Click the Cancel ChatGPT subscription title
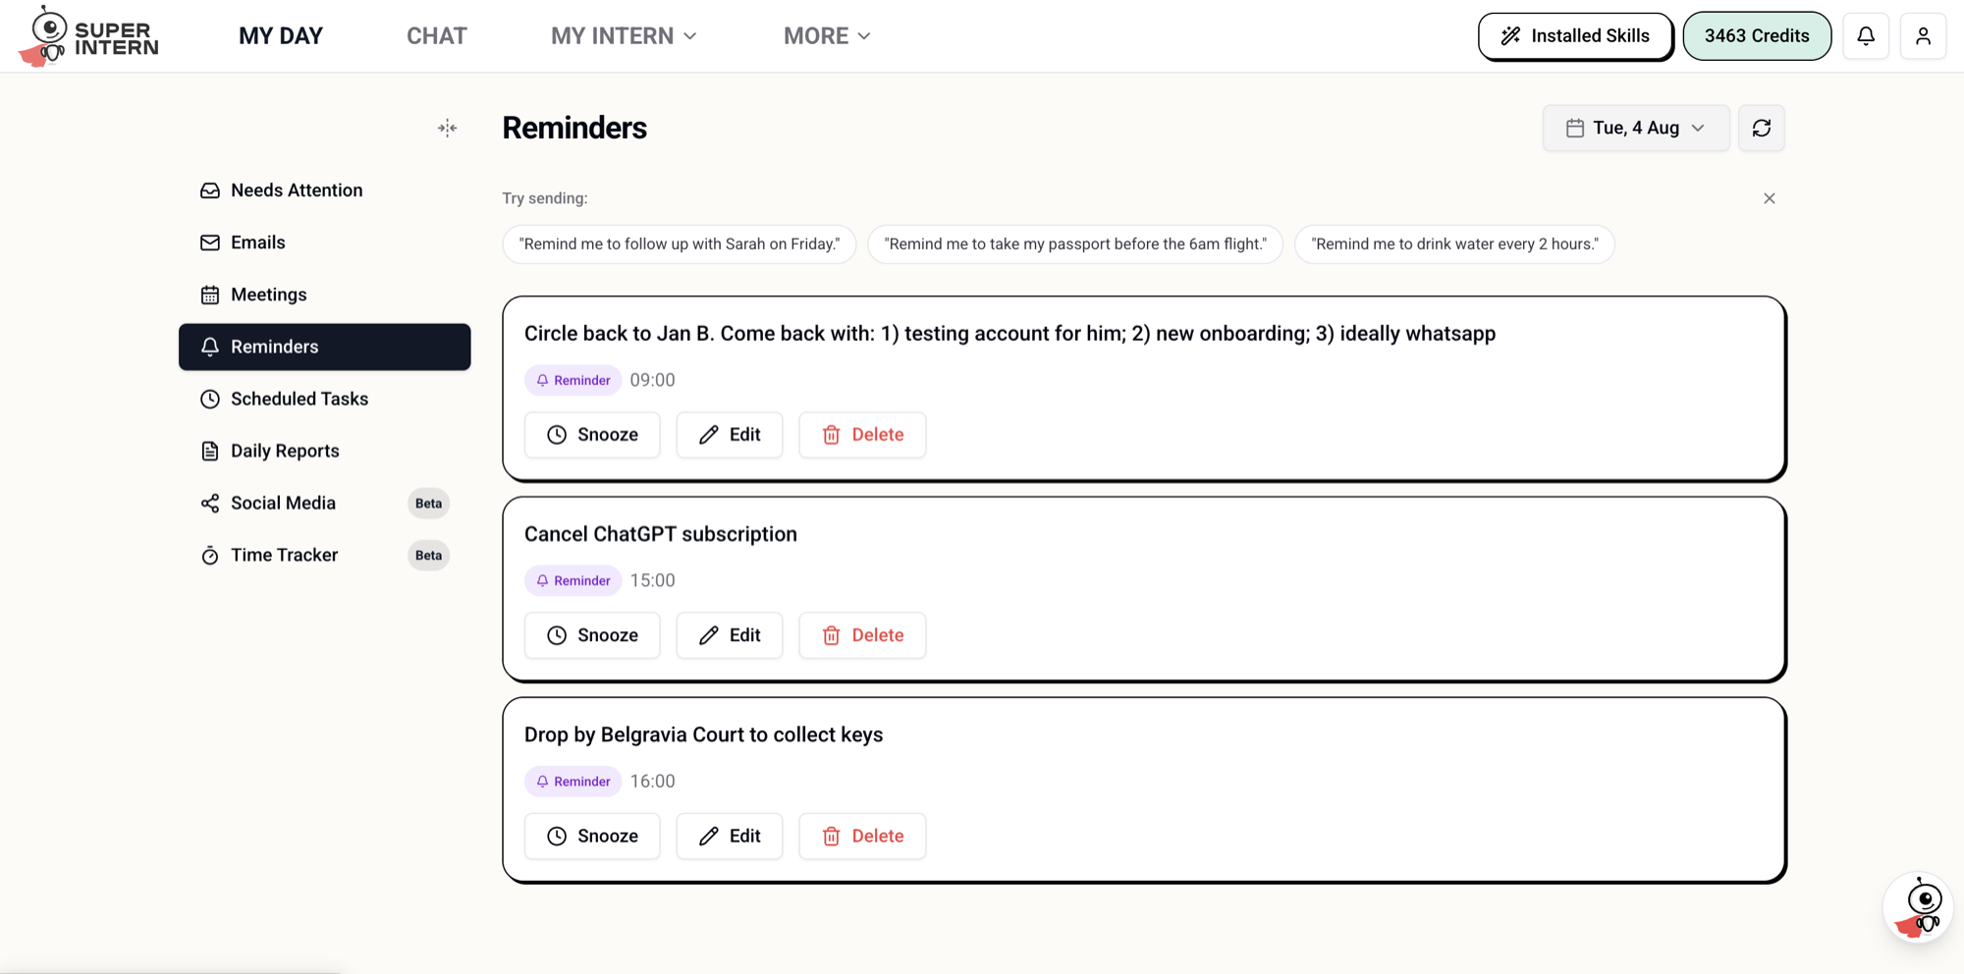The image size is (1964, 974). coord(661,534)
